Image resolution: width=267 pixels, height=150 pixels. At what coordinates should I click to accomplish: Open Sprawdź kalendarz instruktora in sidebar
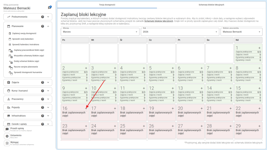[x=26, y=45]
